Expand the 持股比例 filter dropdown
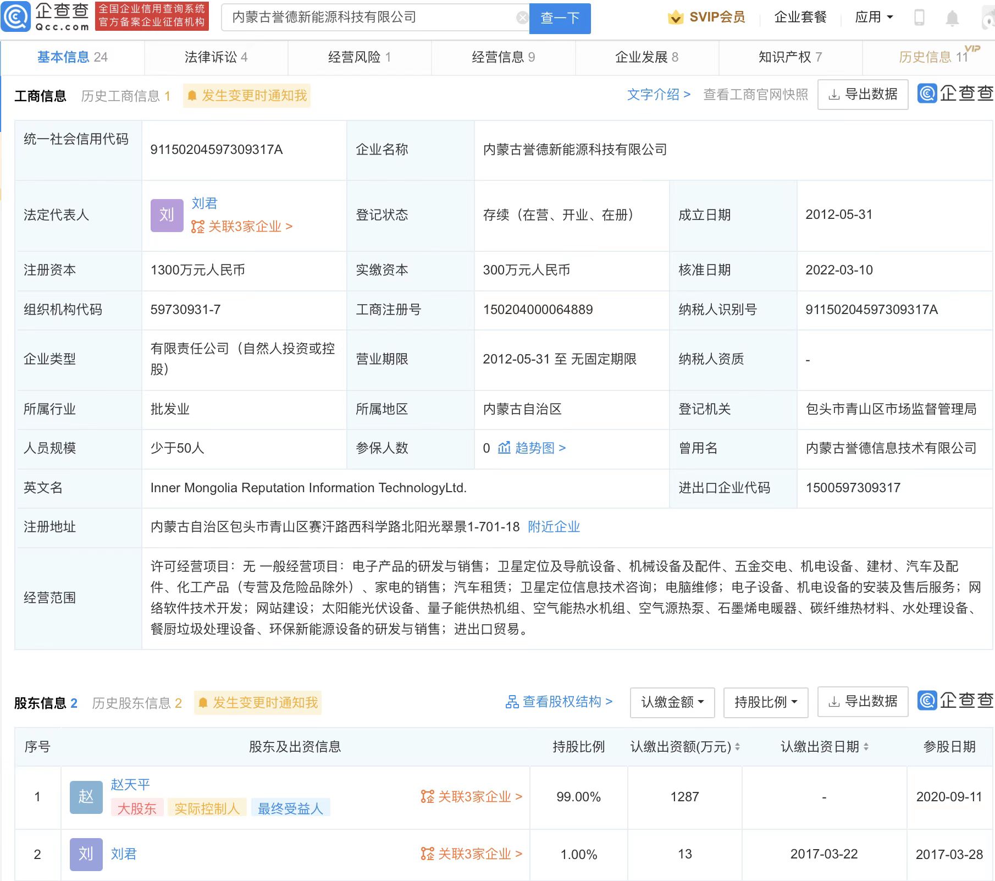 click(766, 702)
